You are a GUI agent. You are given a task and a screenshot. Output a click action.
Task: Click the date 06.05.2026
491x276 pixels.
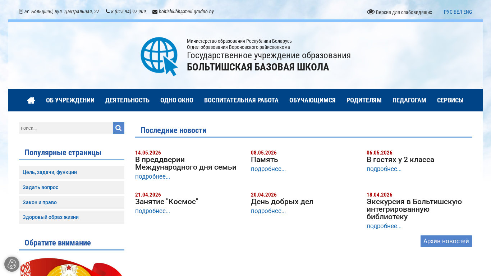click(380, 153)
